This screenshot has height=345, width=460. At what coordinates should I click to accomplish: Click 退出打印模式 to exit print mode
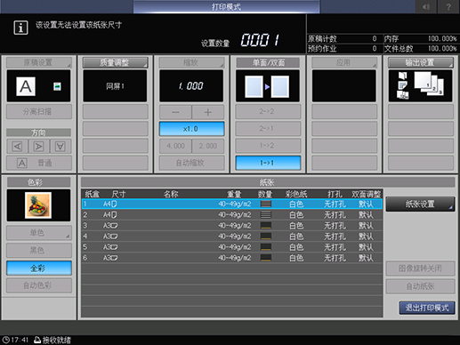pos(427,308)
